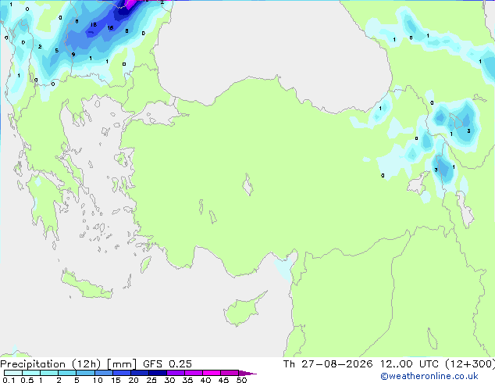Image resolution: width=495 pixels, height=383 pixels.
Task: Click the forecast date '27-08-2026'
Action: (337, 364)
